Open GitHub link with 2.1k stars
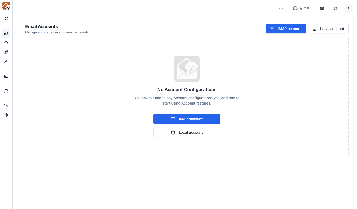 click(x=301, y=8)
